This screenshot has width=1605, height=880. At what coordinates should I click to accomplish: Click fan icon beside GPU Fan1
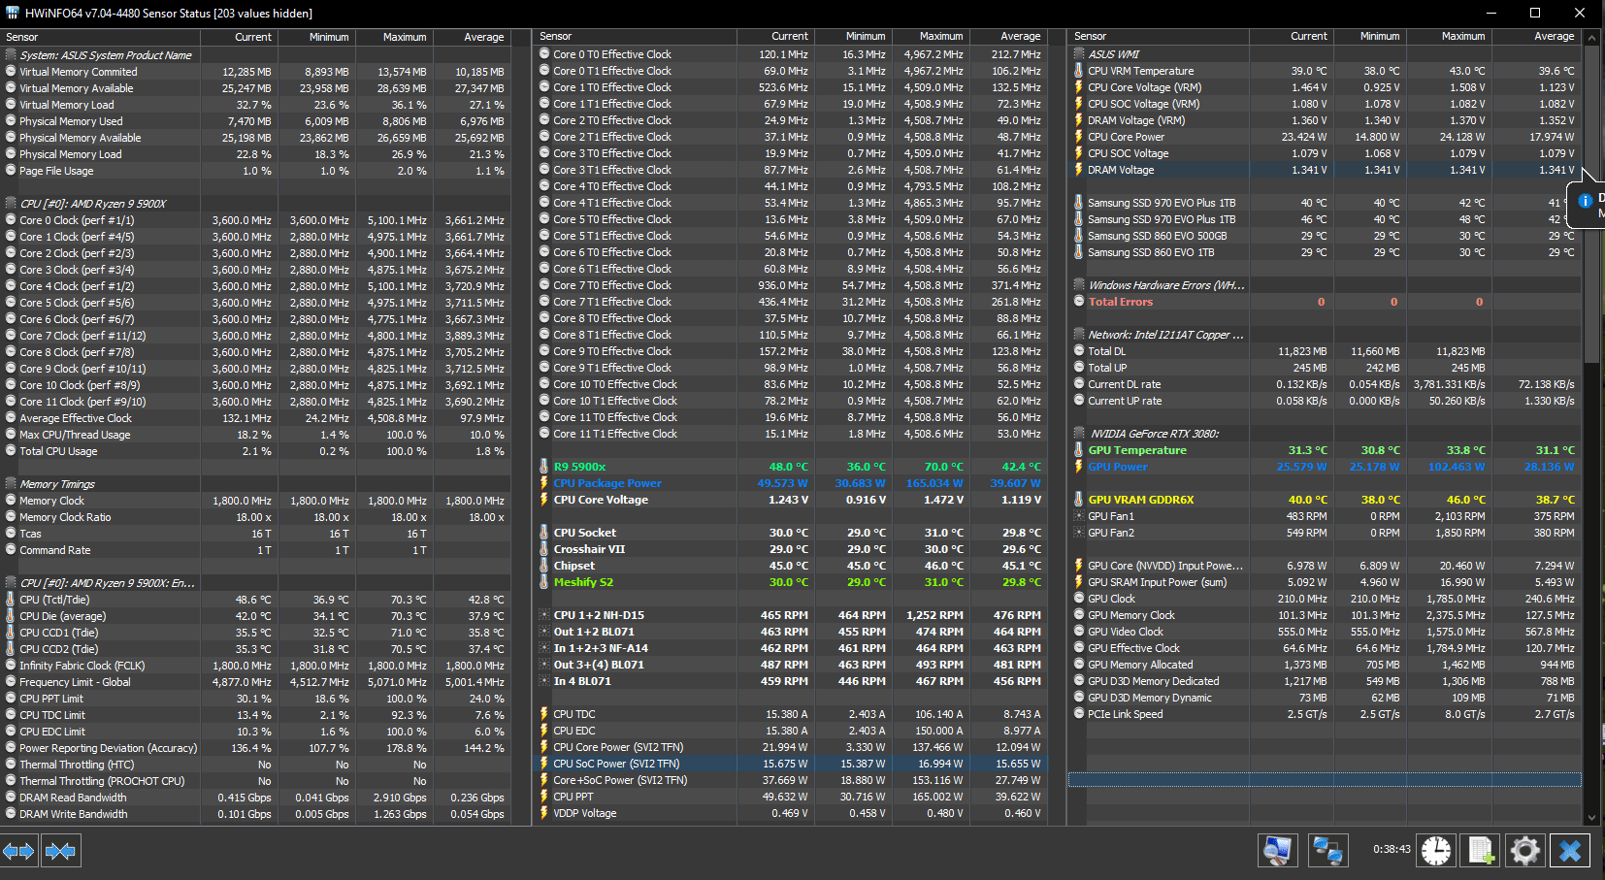tap(1079, 516)
